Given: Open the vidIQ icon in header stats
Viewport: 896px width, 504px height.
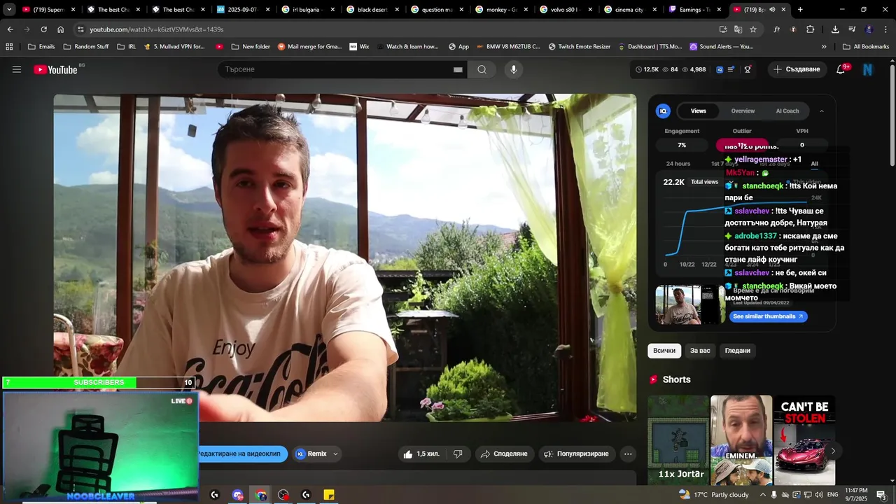Looking at the screenshot, I should (720, 69).
